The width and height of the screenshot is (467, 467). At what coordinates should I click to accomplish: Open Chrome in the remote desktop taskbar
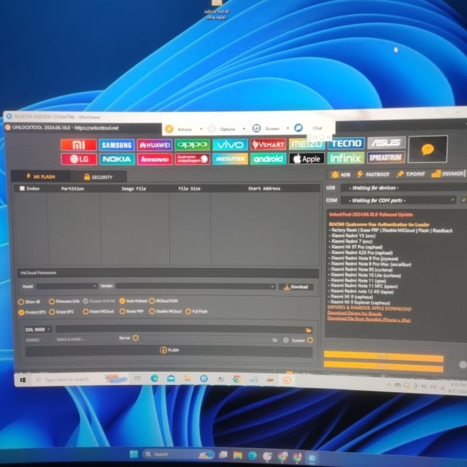pos(237,379)
